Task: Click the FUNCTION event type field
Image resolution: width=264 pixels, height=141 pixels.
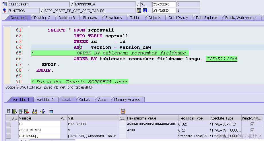Action: (24, 11)
